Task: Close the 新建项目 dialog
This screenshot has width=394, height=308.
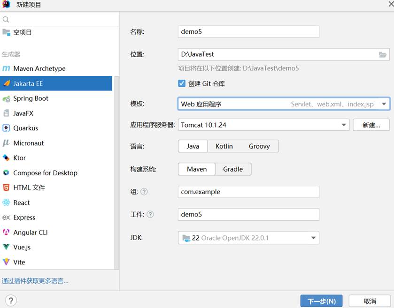Action: (x=391, y=4)
